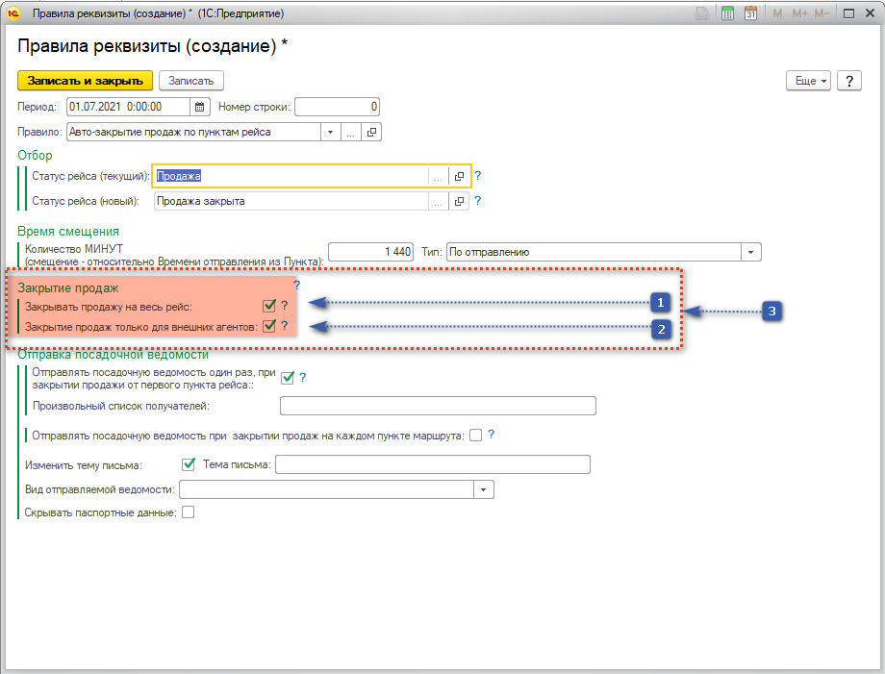Open current Статус рейса value form icon
The image size is (885, 674).
point(459,177)
